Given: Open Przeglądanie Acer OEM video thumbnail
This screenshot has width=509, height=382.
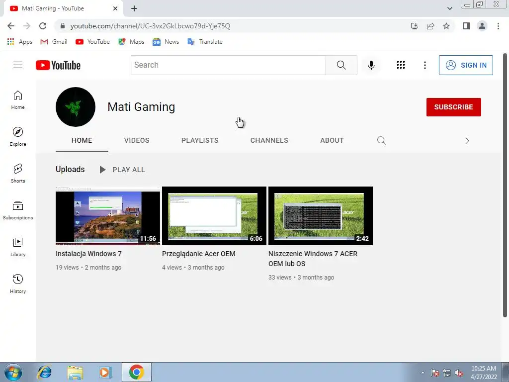Looking at the screenshot, I should [214, 216].
